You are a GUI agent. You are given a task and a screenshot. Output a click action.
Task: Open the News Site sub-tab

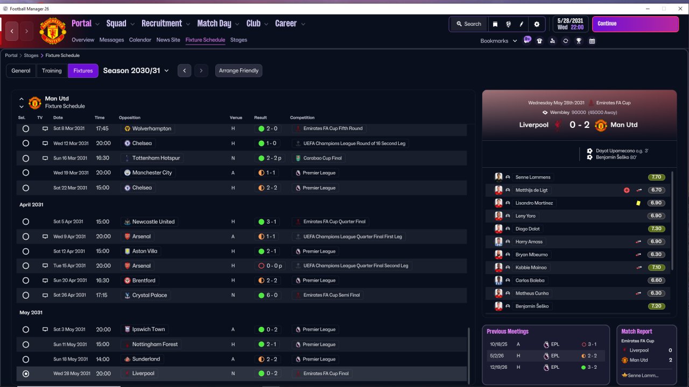click(x=168, y=40)
